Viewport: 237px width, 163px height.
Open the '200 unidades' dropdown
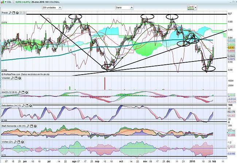coord(51,7)
